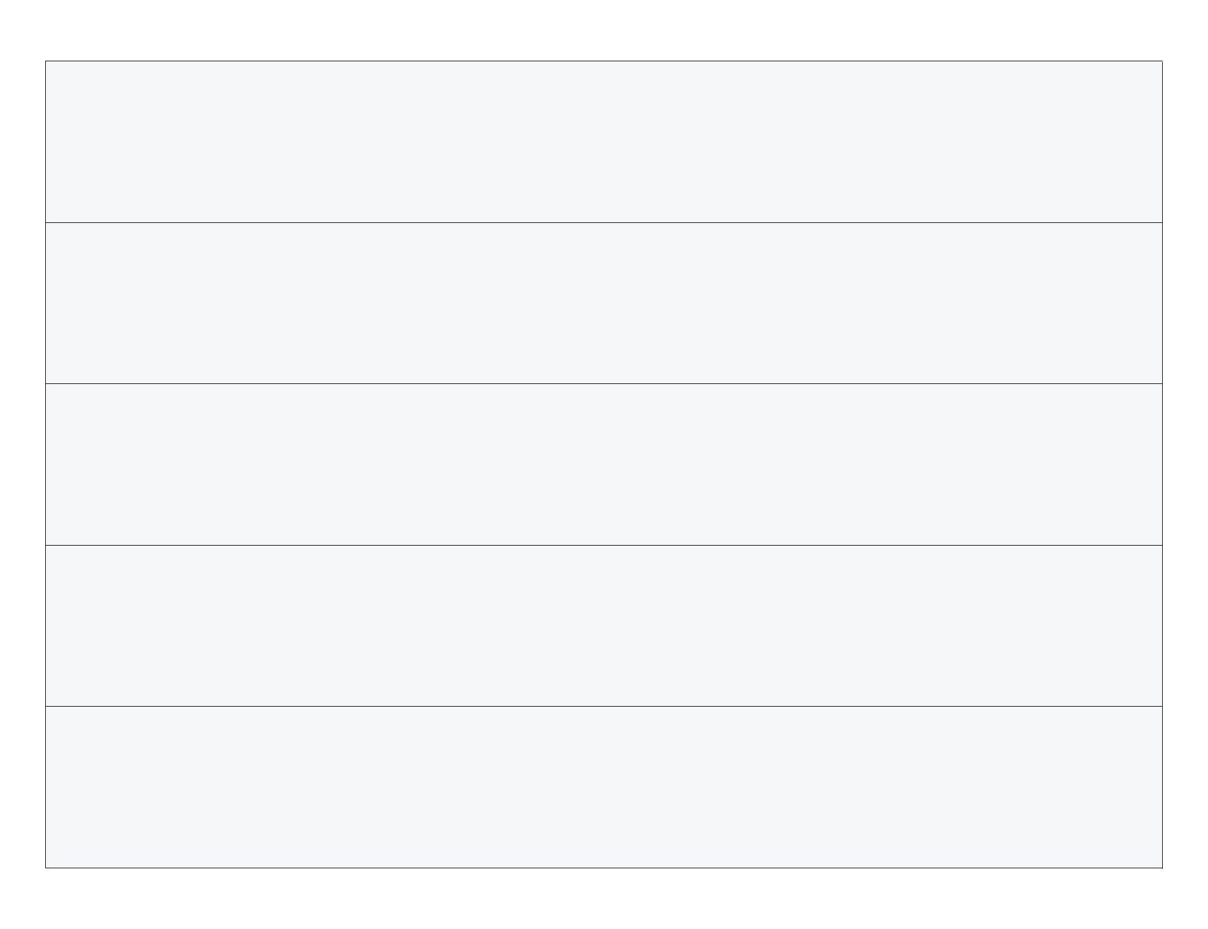Screen dimensions: 1208x929
Task: Click divider line between third and fourth rows
Action: [604, 545]
